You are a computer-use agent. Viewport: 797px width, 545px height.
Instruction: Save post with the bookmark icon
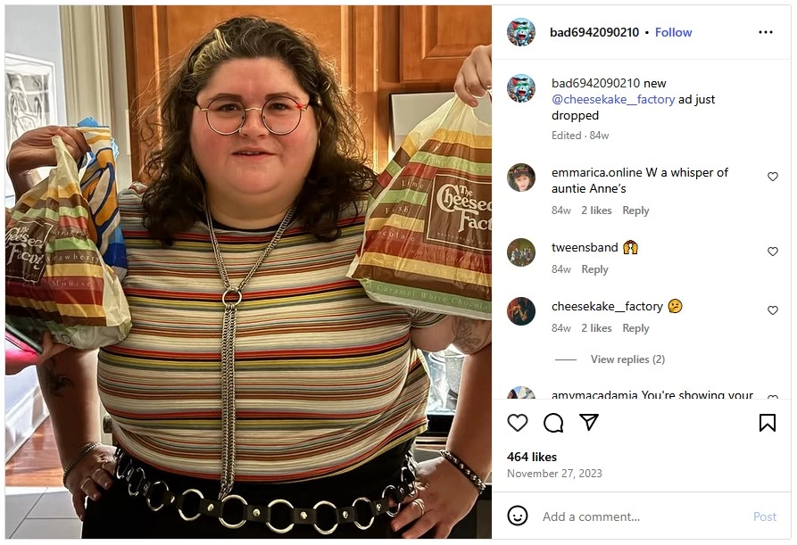coord(767,423)
